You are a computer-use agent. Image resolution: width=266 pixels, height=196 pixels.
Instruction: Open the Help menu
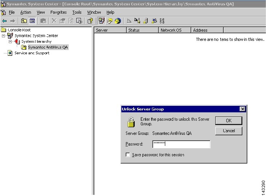110,12
